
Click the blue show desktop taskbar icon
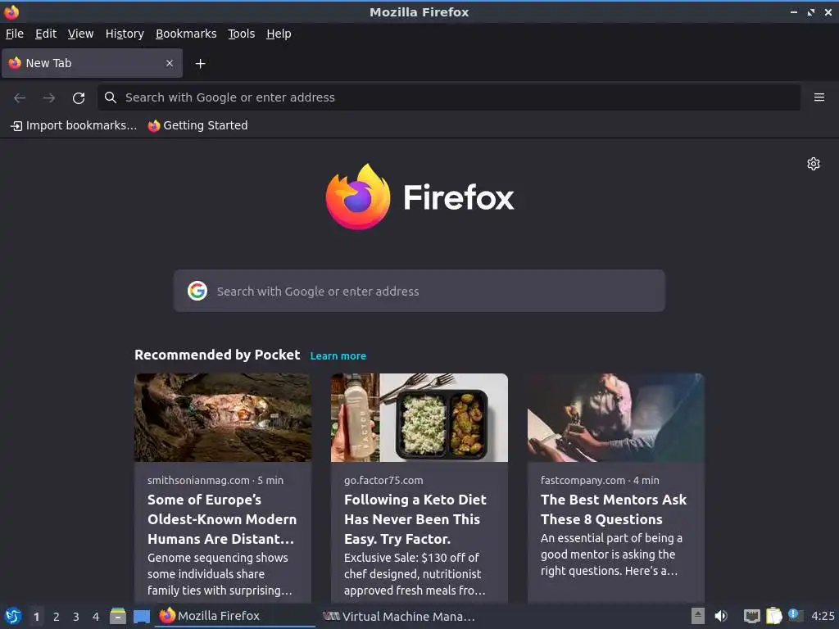[x=141, y=617]
